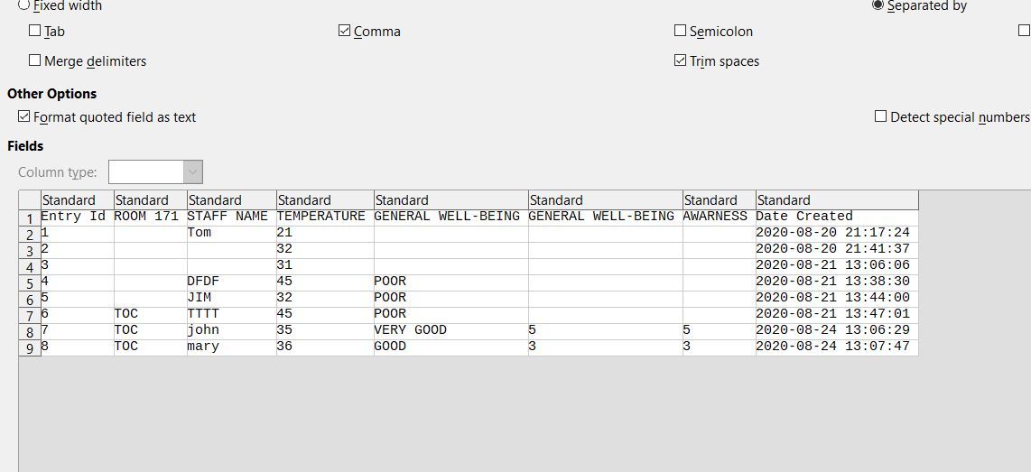This screenshot has width=1031, height=472.
Task: Select the AWARNESS column header
Action: [x=719, y=200]
